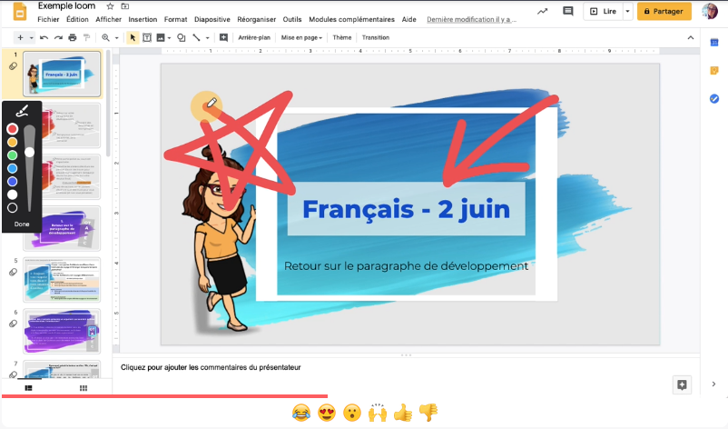Screen dimensions: 728x429
Task: Open the Insertion menu
Action: [x=143, y=19]
